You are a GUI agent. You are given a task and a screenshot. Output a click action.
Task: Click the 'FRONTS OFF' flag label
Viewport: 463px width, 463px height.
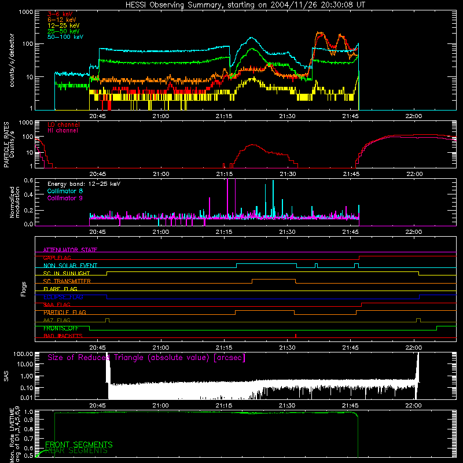coord(61,328)
